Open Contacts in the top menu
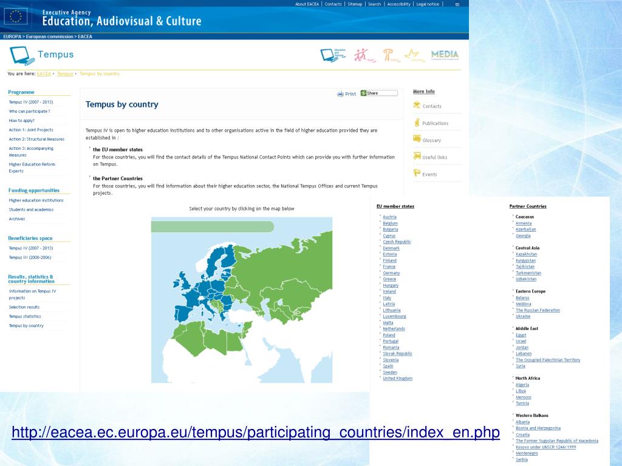This screenshot has width=622, height=466. pyautogui.click(x=333, y=4)
